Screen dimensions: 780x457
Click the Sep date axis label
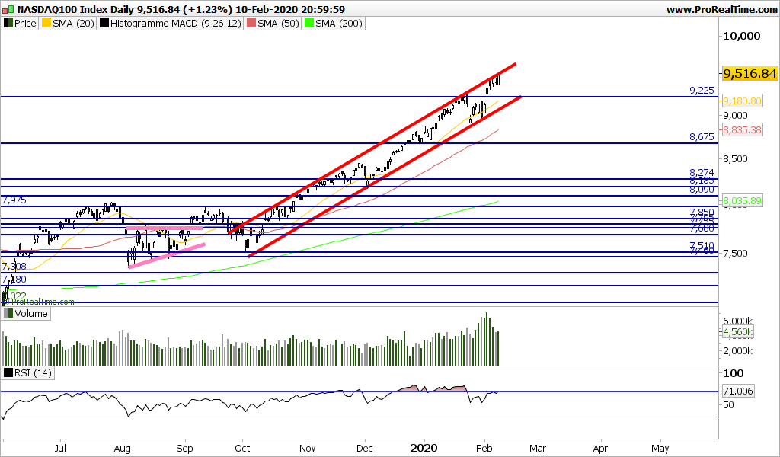coord(184,448)
